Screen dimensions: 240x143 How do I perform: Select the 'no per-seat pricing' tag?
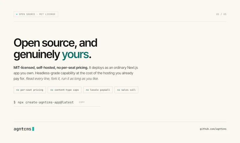30,90
